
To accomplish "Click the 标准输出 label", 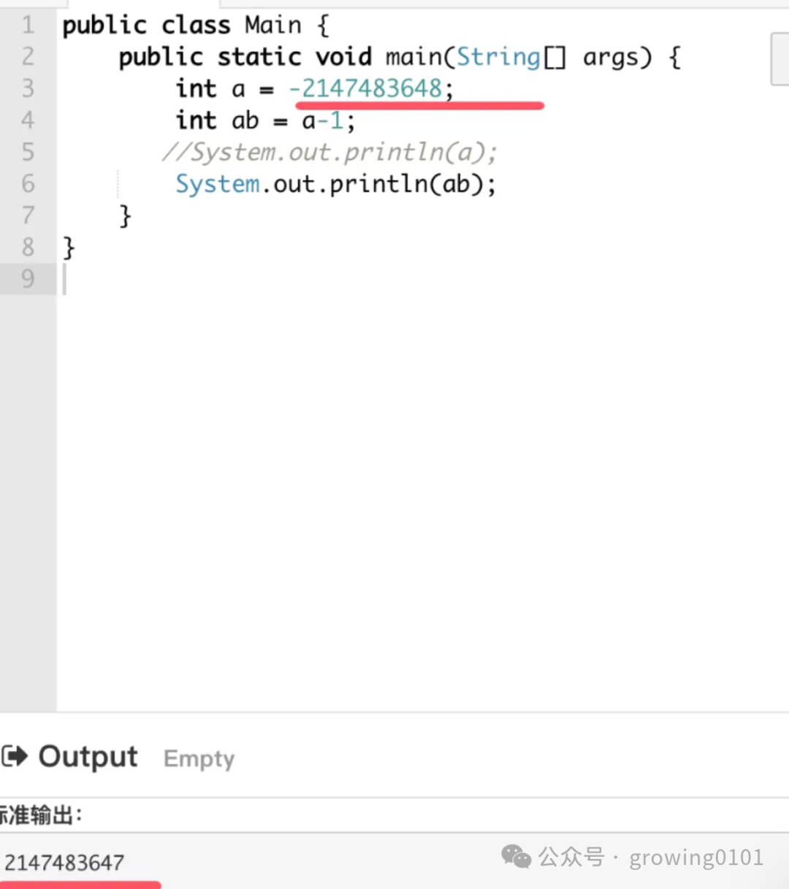I will pyautogui.click(x=41, y=814).
